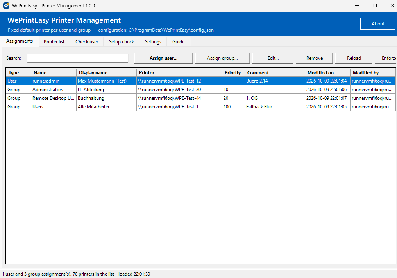Image resolution: width=397 pixels, height=278 pixels.
Task: Go to the Check user tab
Action: (87, 42)
